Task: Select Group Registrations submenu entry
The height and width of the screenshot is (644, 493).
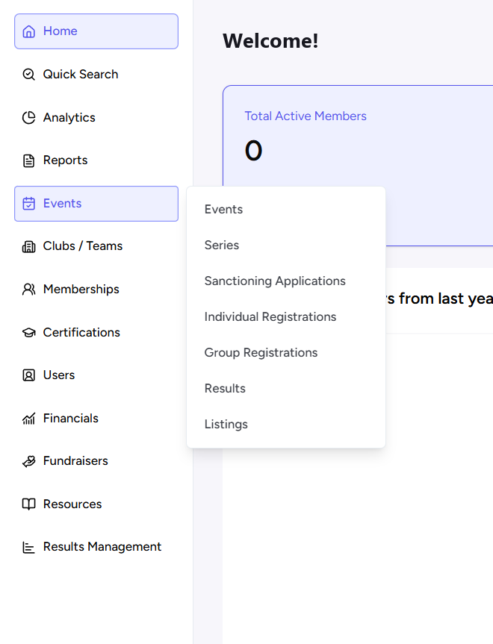Action: [x=286, y=352]
